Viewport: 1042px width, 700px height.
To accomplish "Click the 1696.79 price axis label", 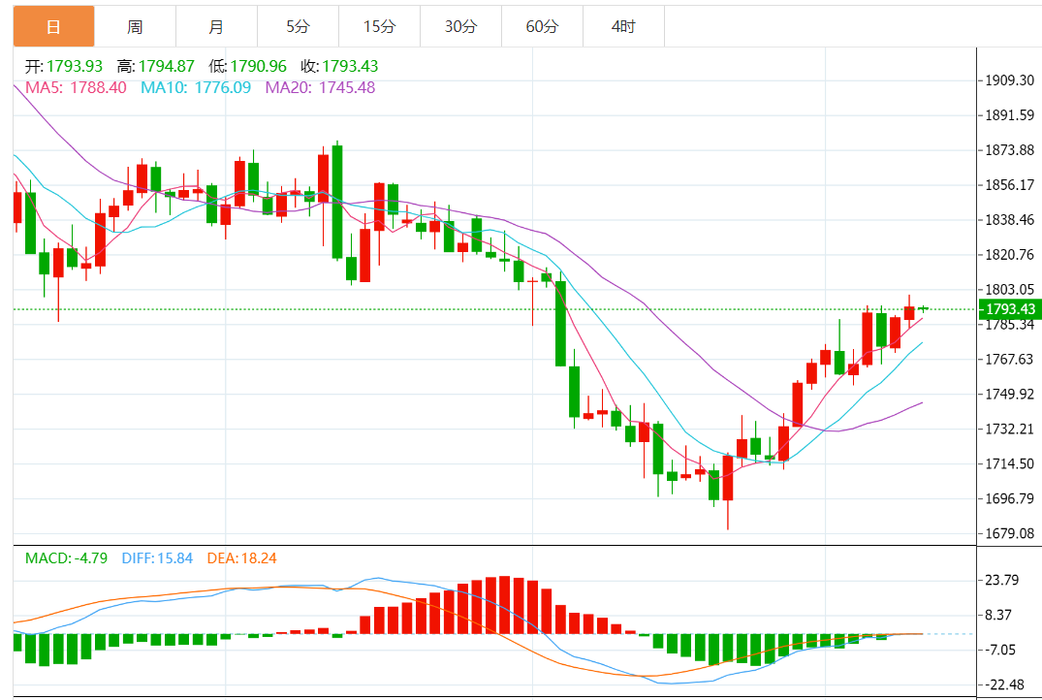I will (x=1009, y=498).
